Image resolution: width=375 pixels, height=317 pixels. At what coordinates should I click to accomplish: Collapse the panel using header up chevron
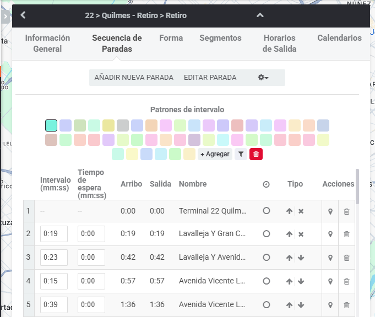(x=260, y=15)
